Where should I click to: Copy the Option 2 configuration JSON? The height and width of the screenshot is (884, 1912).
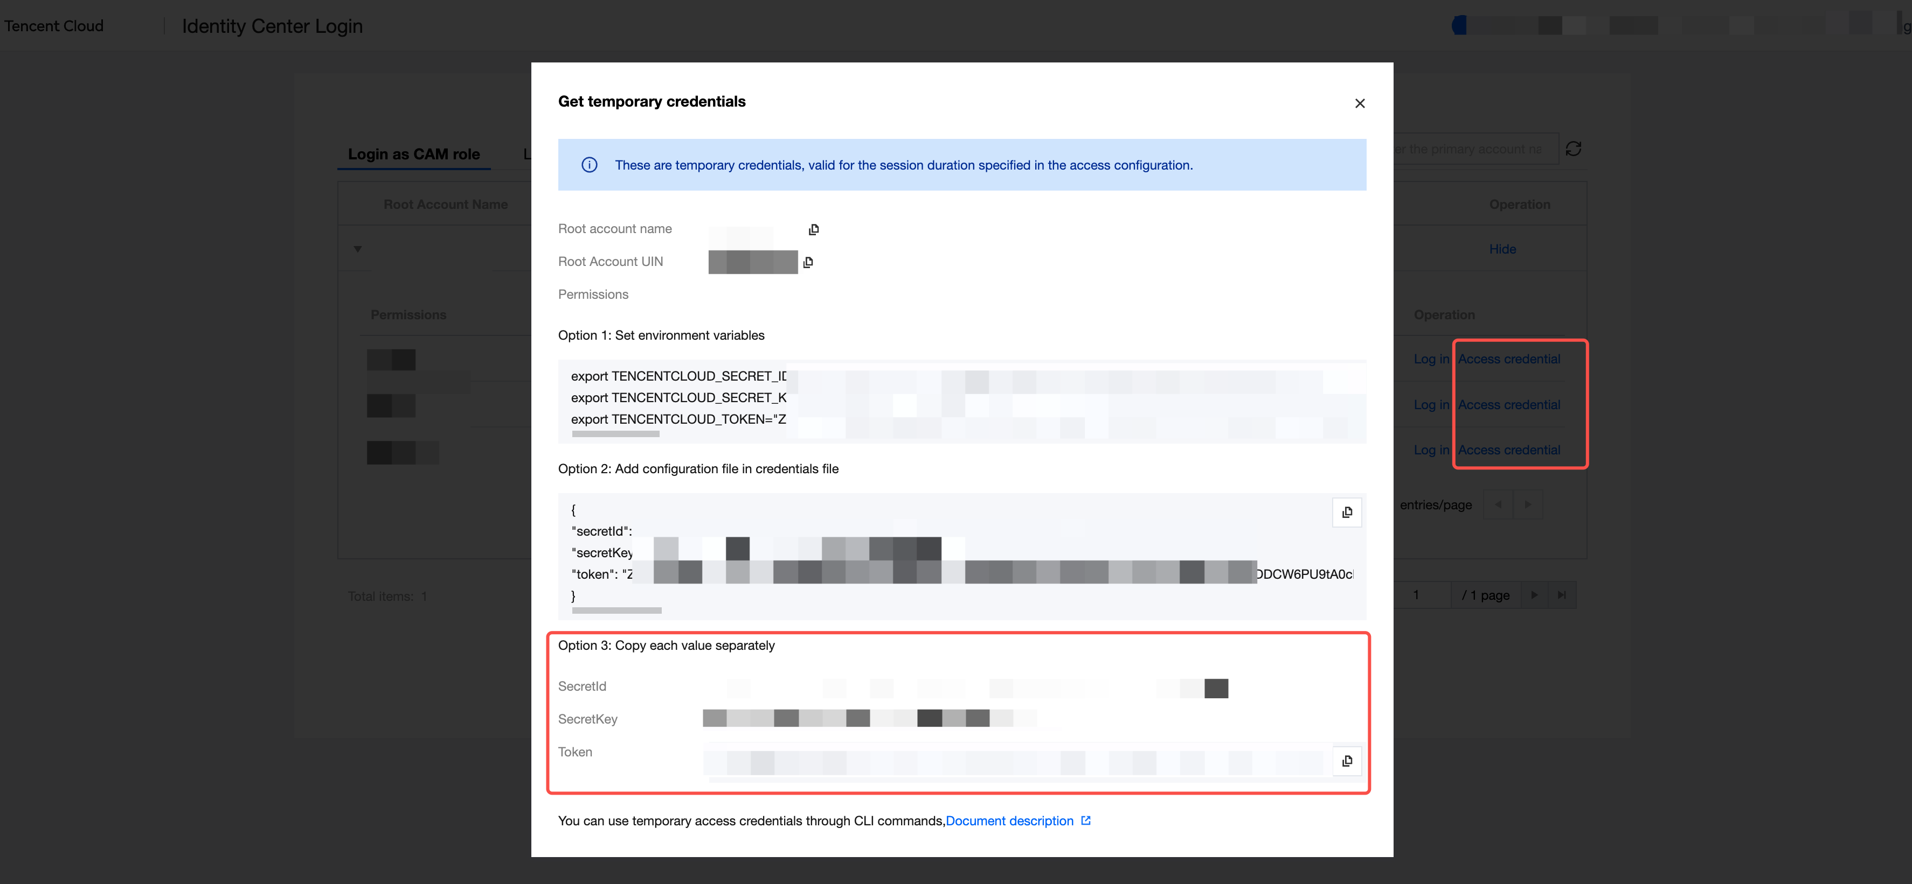(x=1346, y=511)
